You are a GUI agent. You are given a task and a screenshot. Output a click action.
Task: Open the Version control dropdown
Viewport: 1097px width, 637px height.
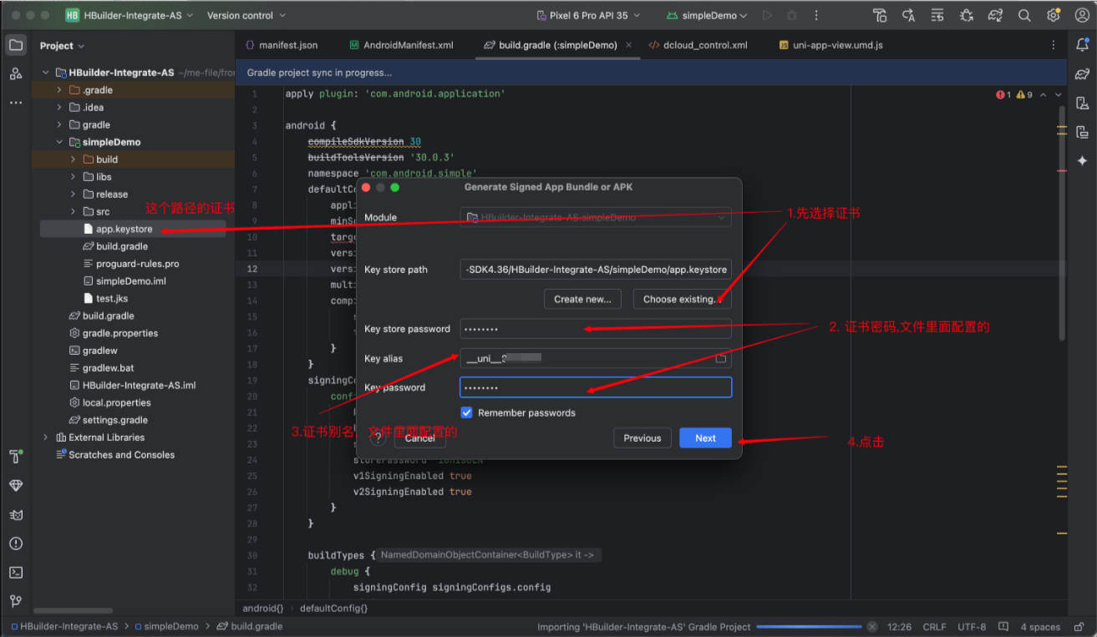coord(246,15)
